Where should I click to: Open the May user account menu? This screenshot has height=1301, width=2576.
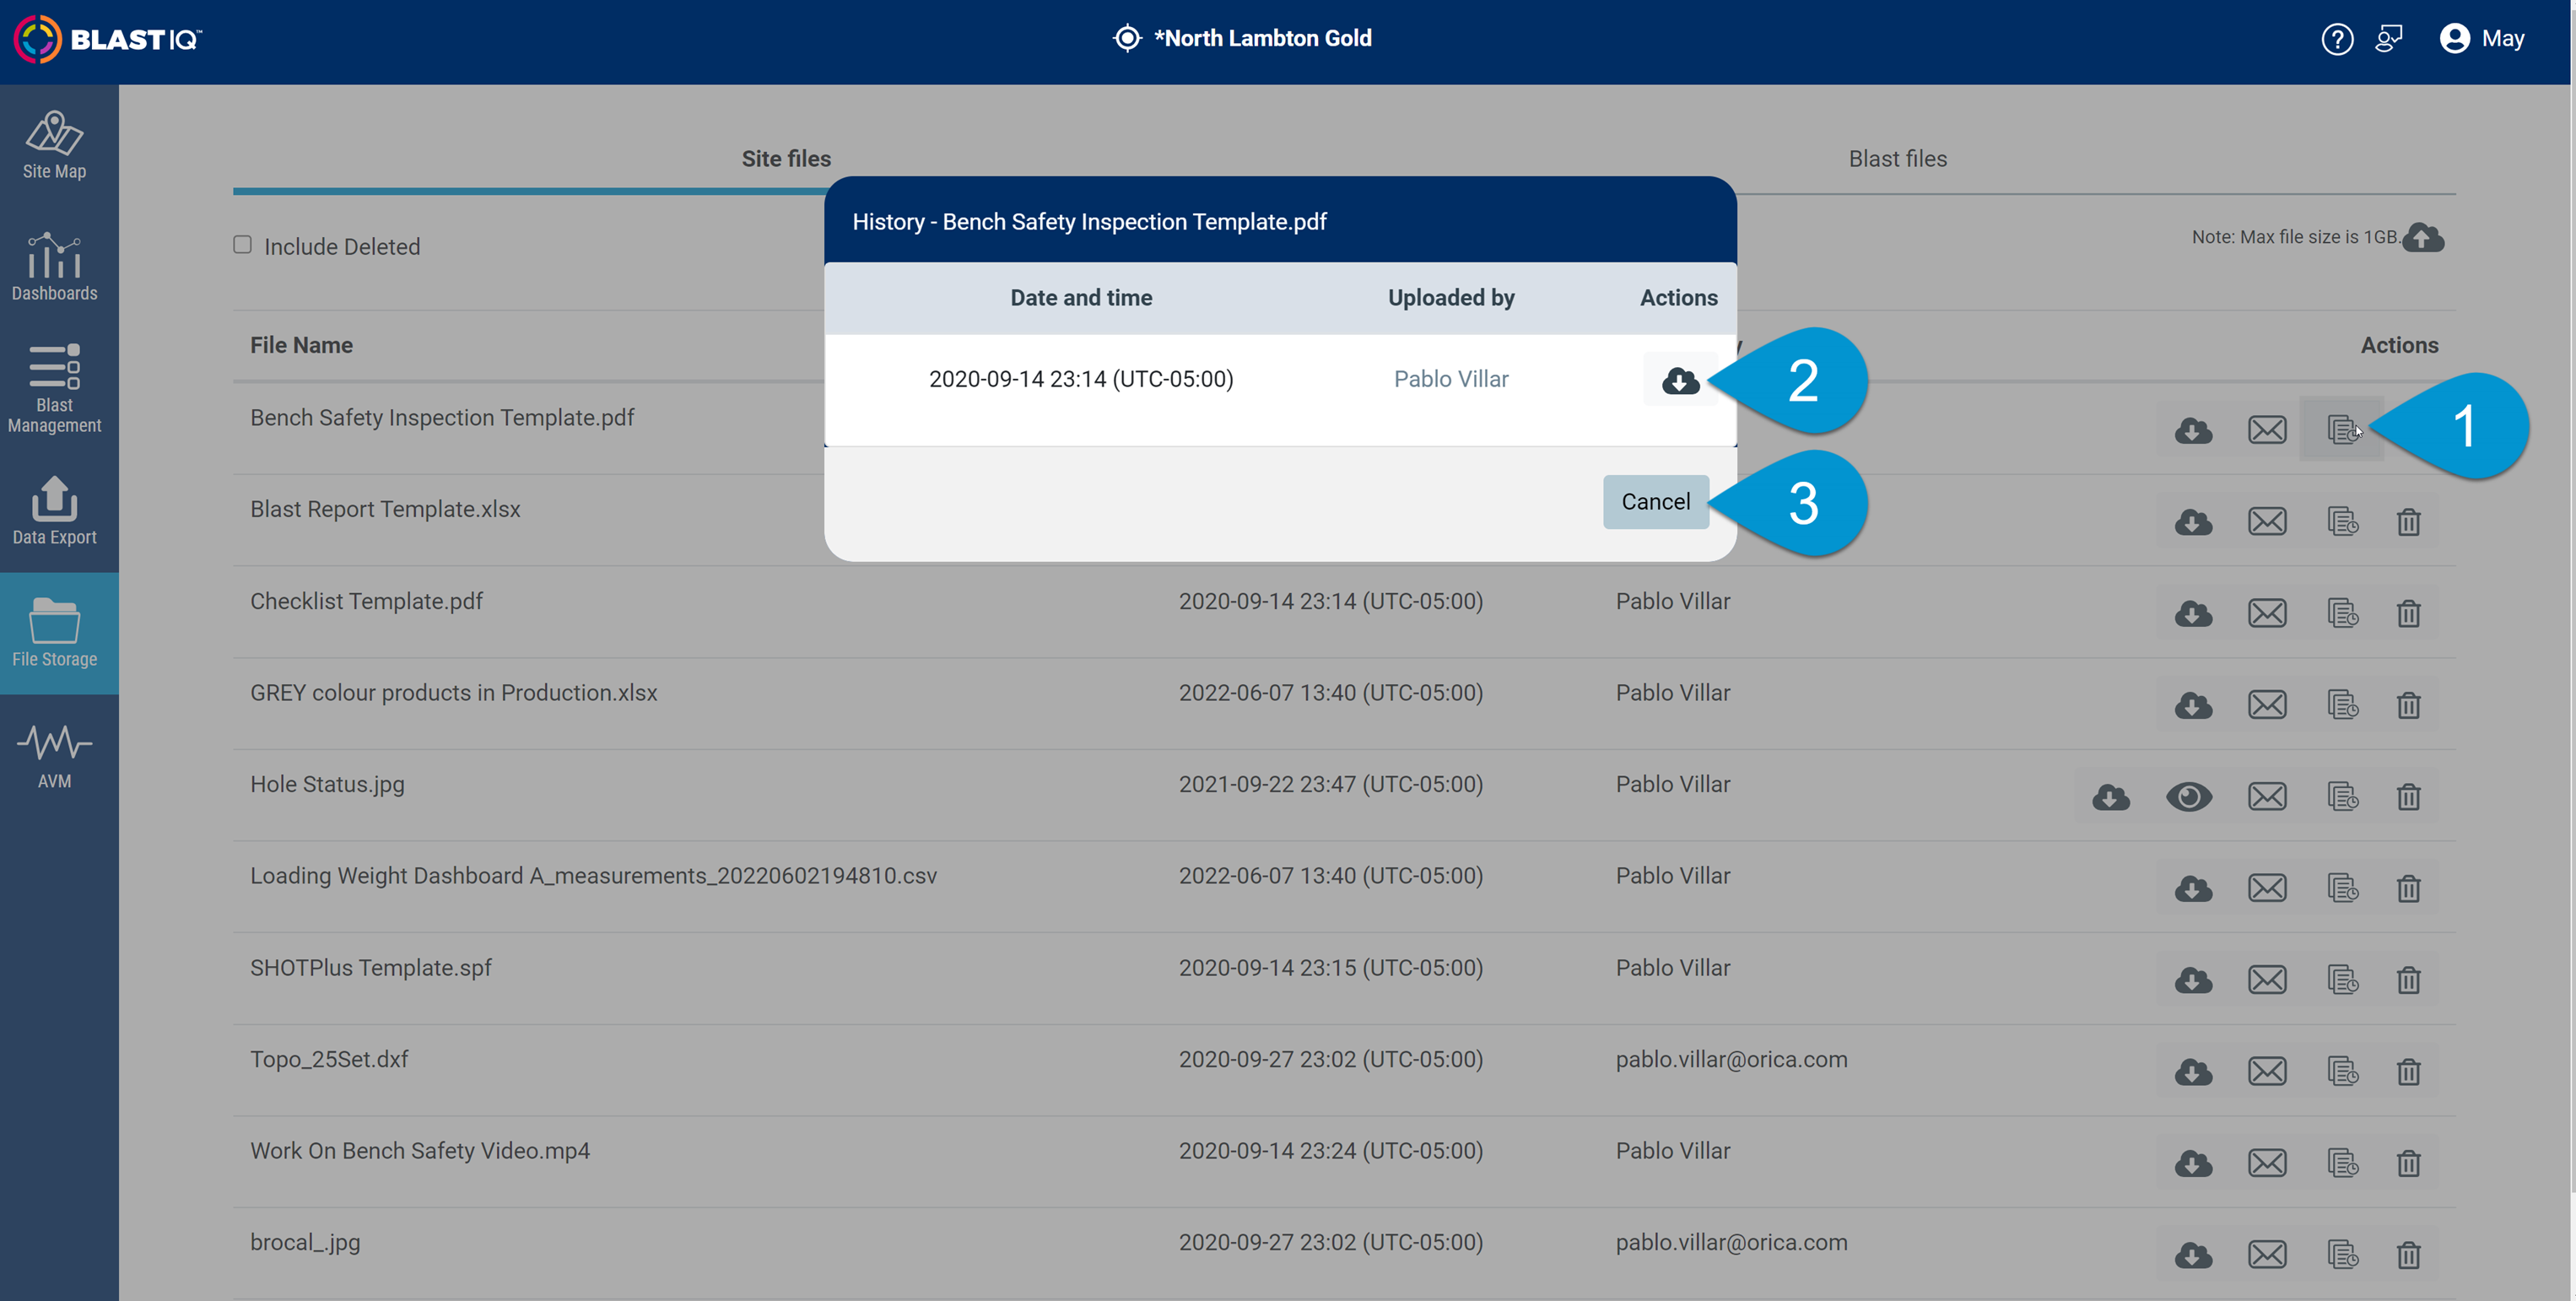2482,39
